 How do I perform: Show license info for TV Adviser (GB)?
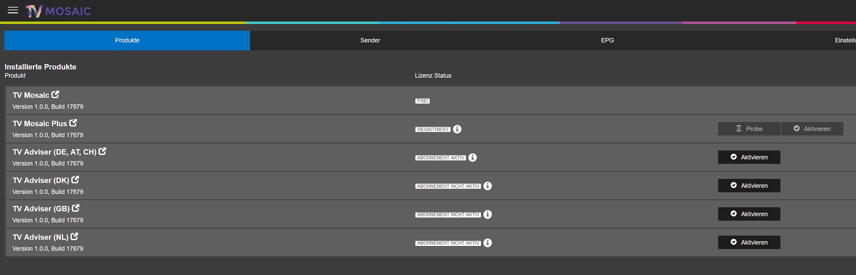click(487, 214)
